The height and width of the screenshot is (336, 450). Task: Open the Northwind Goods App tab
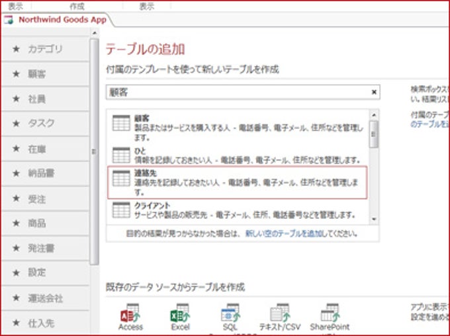[56, 19]
